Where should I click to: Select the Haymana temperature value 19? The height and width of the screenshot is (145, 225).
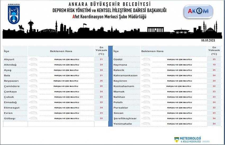(x=214, y=65)
